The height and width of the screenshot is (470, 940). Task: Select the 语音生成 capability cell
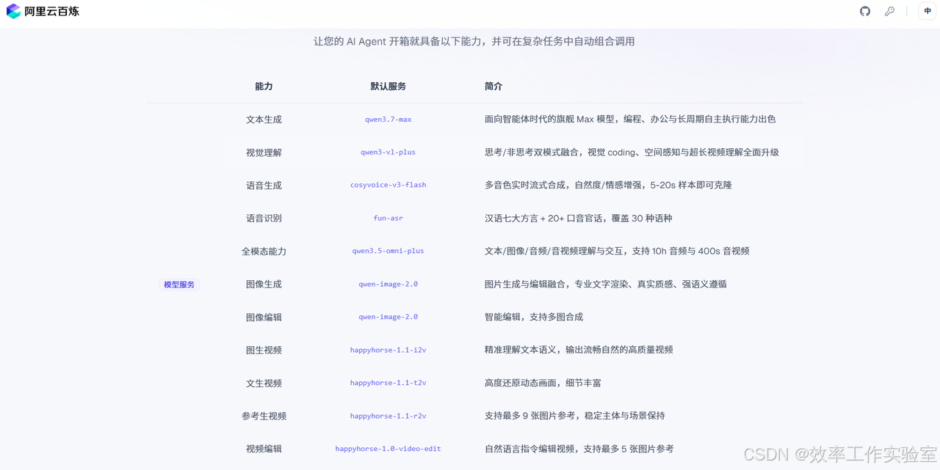(x=264, y=186)
